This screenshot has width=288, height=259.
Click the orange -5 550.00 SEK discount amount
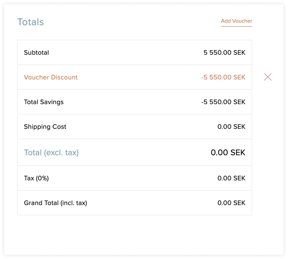[x=223, y=77]
